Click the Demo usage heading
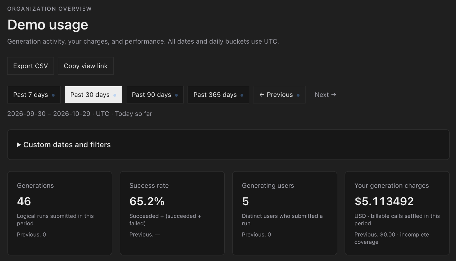 coord(48,25)
